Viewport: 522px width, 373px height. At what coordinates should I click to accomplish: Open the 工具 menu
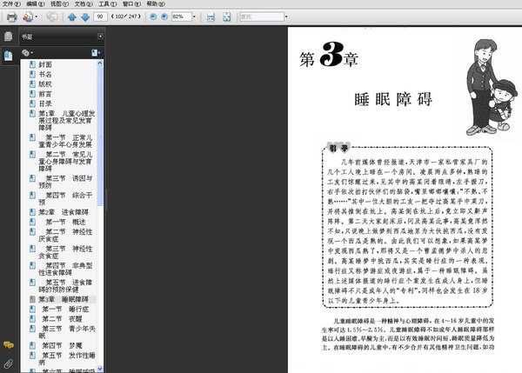coord(107,4)
